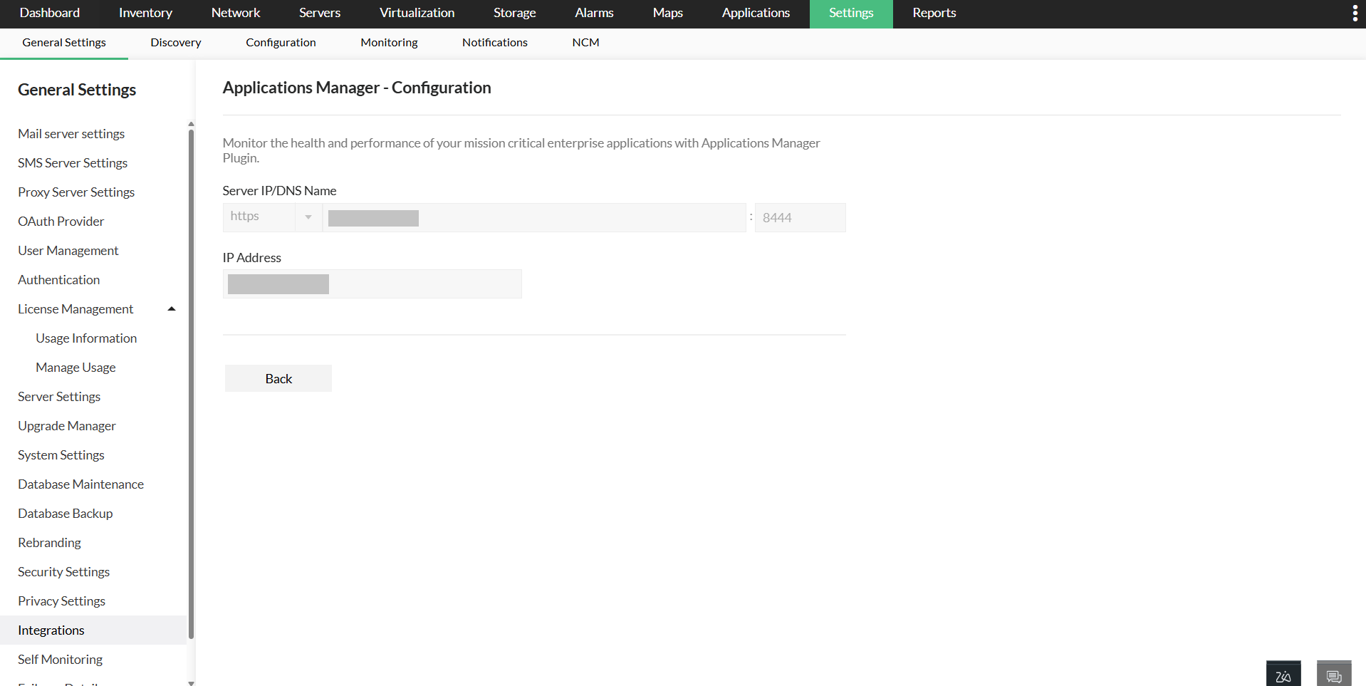The height and width of the screenshot is (686, 1366).
Task: Go to Upgrade Manager
Action: coord(67,426)
